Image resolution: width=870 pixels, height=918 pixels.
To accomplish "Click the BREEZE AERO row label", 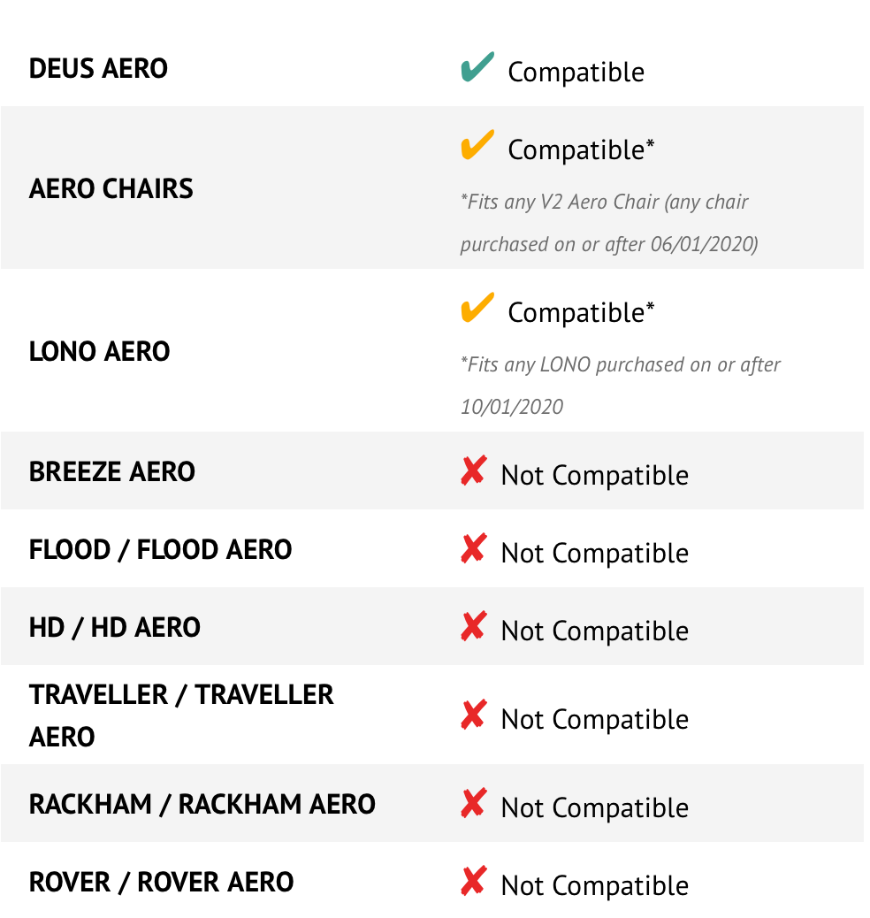I will [x=111, y=471].
